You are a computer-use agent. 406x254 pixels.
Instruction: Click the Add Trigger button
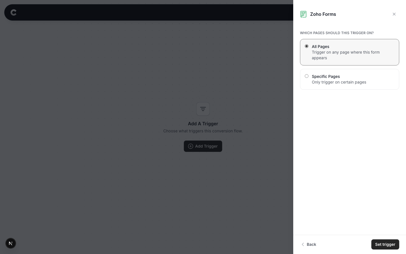(203, 146)
